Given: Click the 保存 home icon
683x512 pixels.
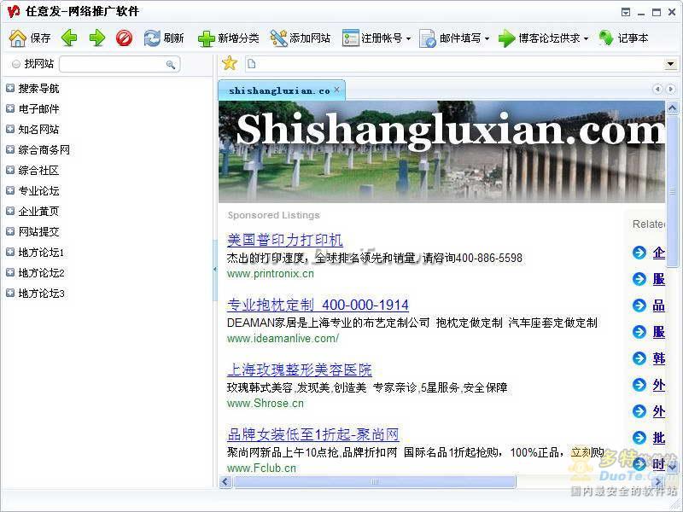Looking at the screenshot, I should pyautogui.click(x=18, y=38).
